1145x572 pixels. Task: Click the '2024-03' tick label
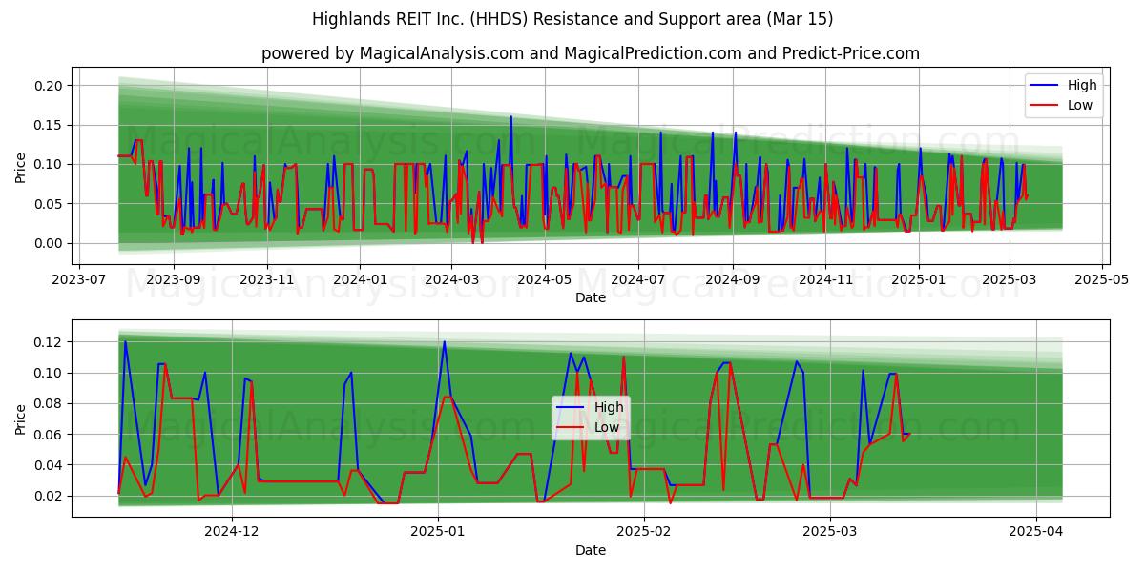click(451, 280)
